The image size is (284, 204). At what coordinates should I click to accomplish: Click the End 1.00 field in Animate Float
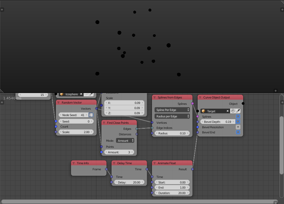pos(172,188)
